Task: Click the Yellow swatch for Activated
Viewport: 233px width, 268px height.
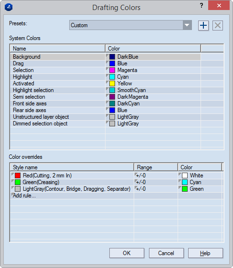Action: (x=112, y=83)
